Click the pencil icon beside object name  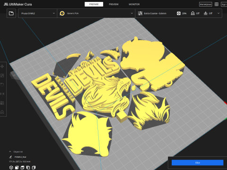10,157
